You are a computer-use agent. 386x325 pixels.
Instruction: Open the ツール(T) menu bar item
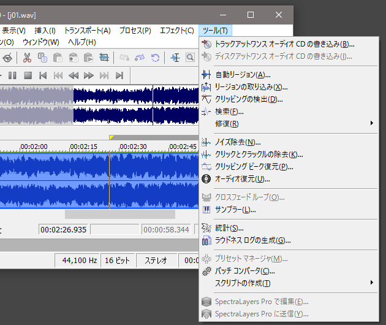coord(215,31)
